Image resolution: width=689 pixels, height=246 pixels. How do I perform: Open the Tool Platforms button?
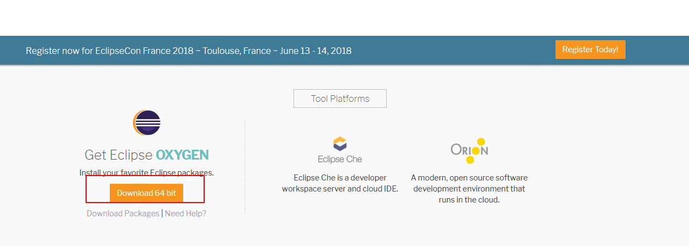(340, 99)
